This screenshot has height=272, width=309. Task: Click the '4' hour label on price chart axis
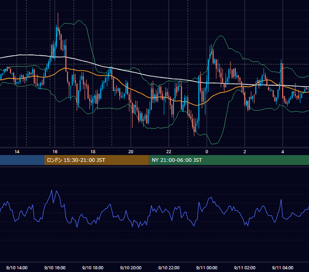click(x=283, y=152)
